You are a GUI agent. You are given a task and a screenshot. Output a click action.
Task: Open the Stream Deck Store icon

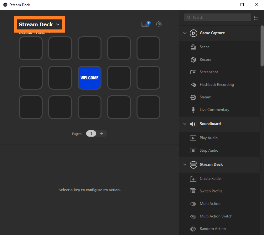pyautogui.click(x=146, y=24)
